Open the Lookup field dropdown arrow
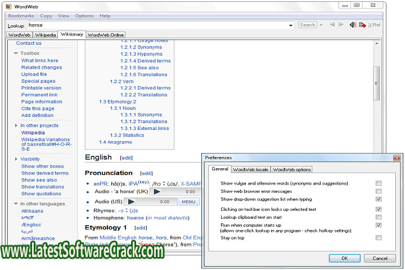The height and width of the screenshot is (270, 405). click(x=291, y=25)
